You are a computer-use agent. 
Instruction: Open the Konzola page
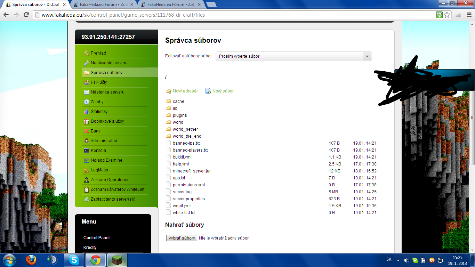click(98, 151)
